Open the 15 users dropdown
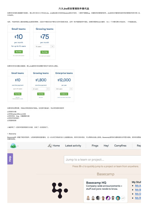This screenshot has height=210, width=148. pyautogui.click(x=44, y=47)
